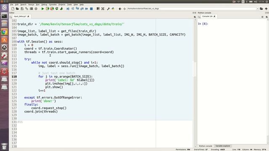Open the View menu
The height and width of the screenshot is (151, 269).
(76, 5)
